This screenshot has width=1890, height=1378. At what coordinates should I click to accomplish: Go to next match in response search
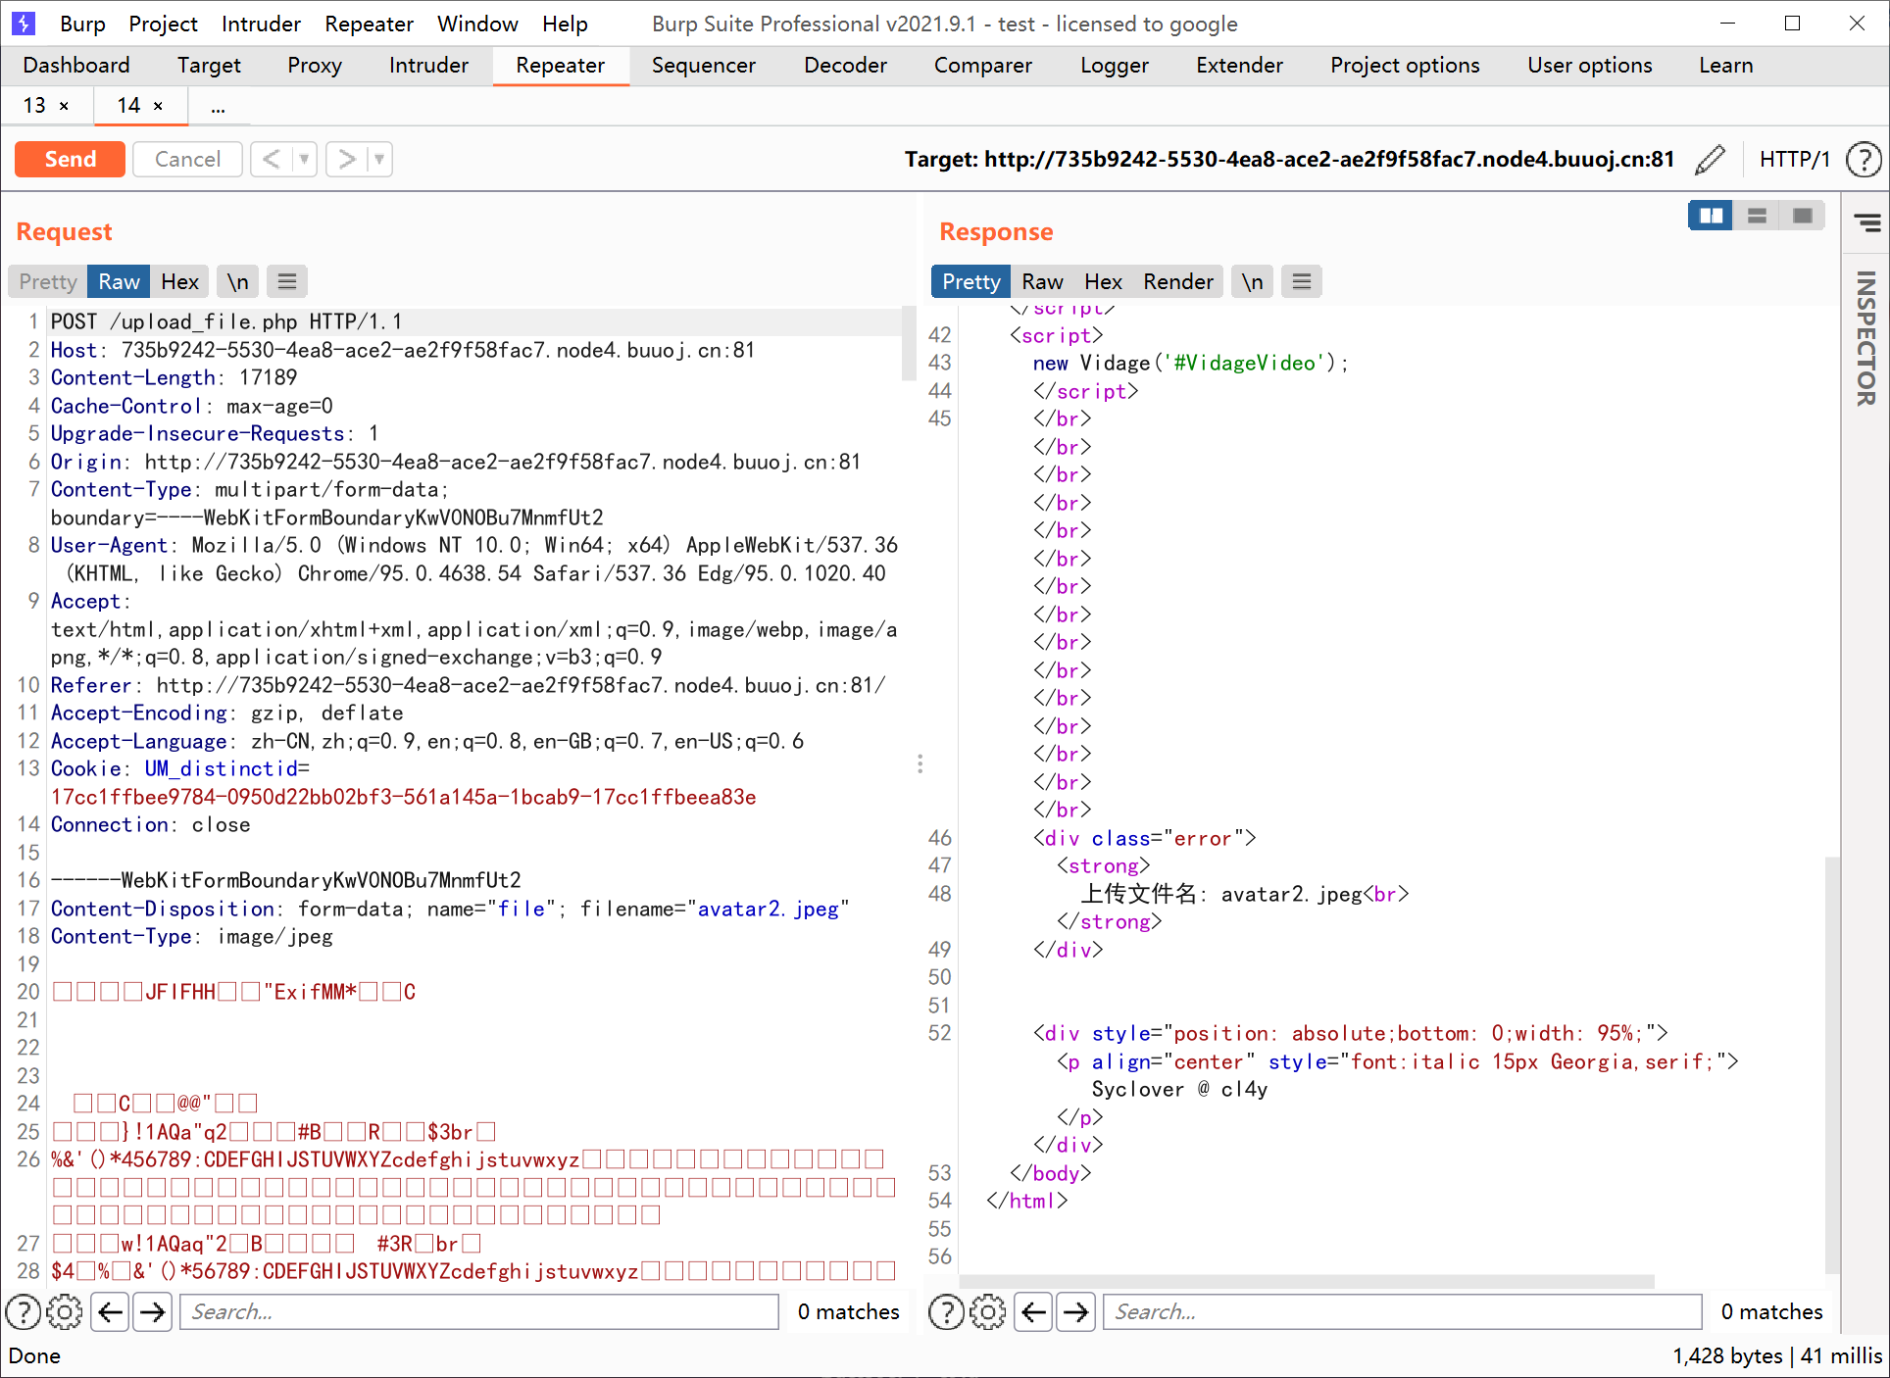click(x=1076, y=1311)
